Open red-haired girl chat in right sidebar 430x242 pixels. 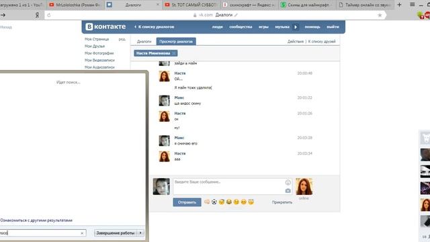[425, 205]
